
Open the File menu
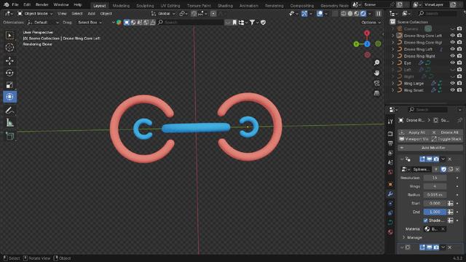[15, 5]
